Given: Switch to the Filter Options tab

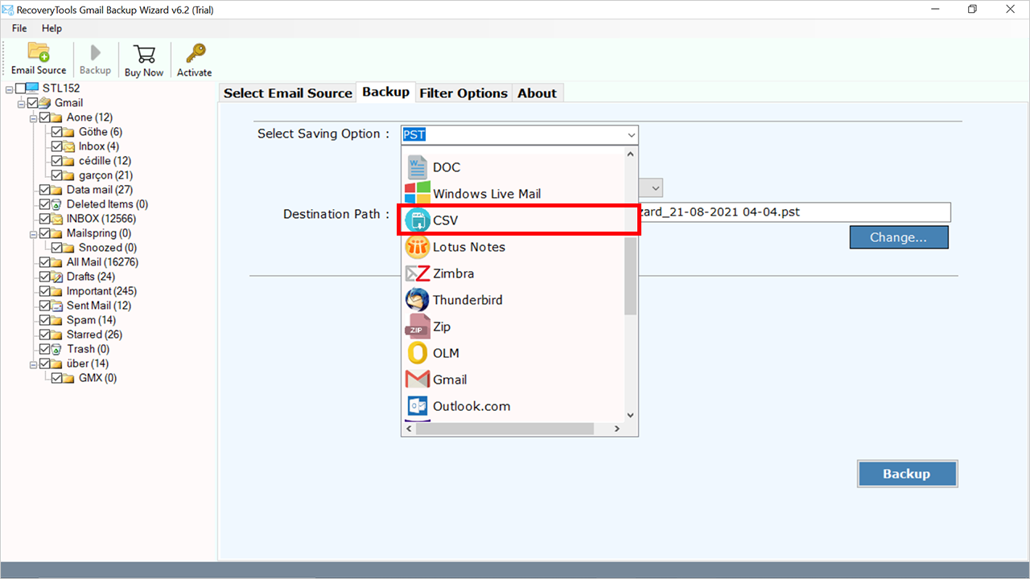Looking at the screenshot, I should (463, 92).
